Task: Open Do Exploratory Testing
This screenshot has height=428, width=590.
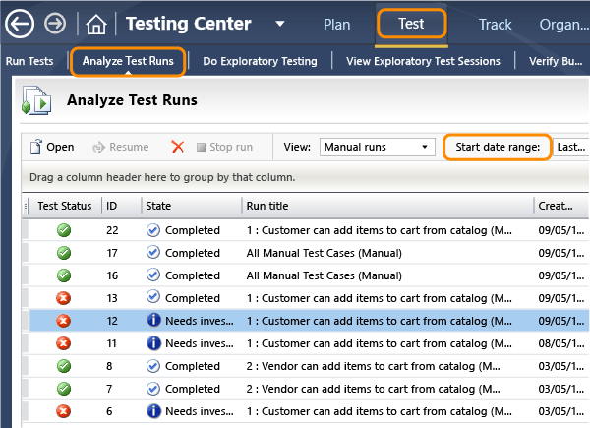Action: pos(260,61)
